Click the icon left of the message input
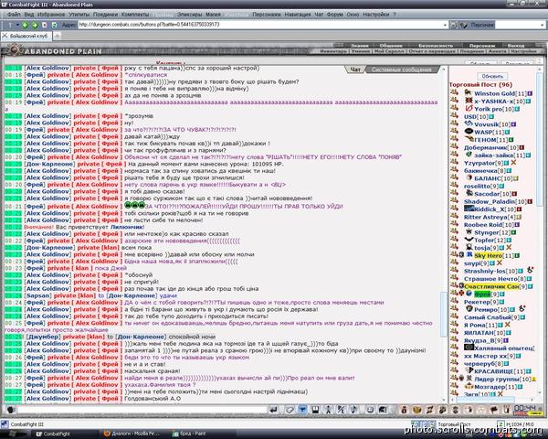 pos(10,409)
